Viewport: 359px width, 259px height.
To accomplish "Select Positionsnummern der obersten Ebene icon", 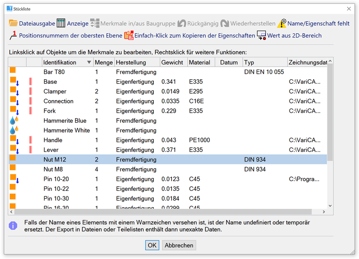I will (13, 35).
